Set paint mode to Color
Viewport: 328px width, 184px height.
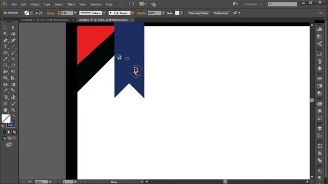pyautogui.click(x=4, y=132)
